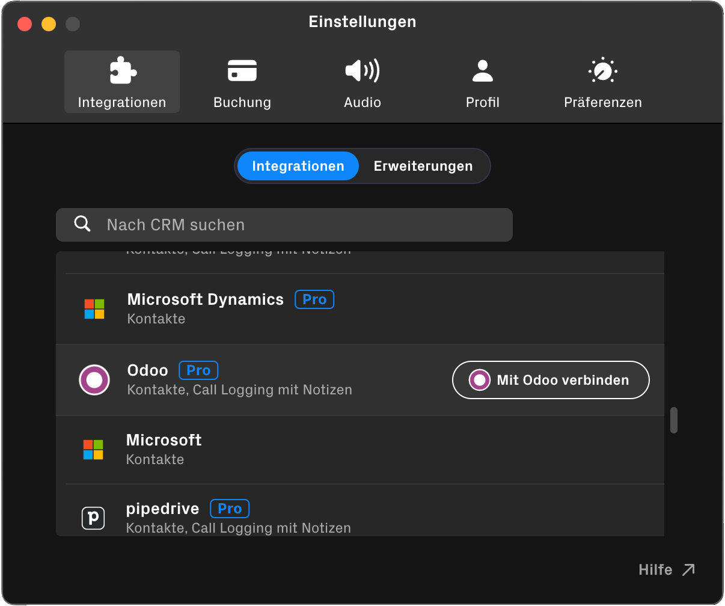The width and height of the screenshot is (725, 606).
Task: Select the Microsoft integration title
Action: tap(164, 440)
